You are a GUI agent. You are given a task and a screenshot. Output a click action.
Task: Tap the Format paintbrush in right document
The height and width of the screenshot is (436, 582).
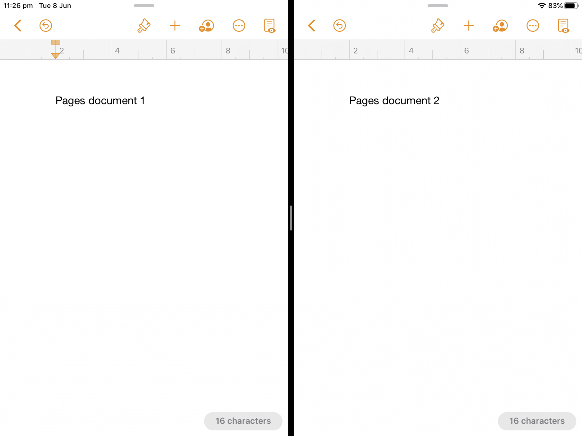click(x=437, y=26)
